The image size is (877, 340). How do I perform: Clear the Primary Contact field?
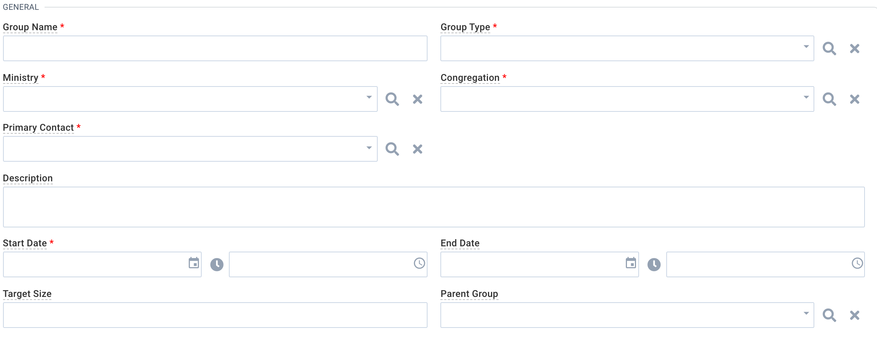[x=417, y=149]
